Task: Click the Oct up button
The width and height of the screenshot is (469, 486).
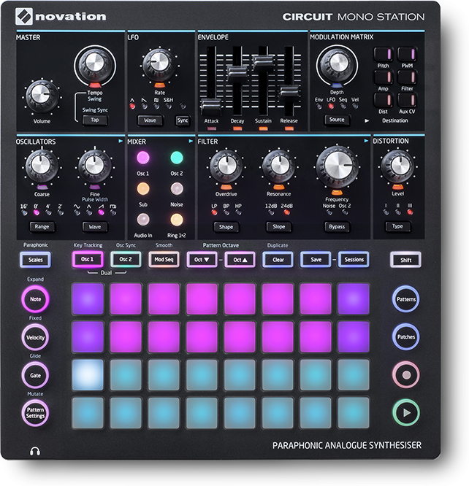Action: click(240, 260)
